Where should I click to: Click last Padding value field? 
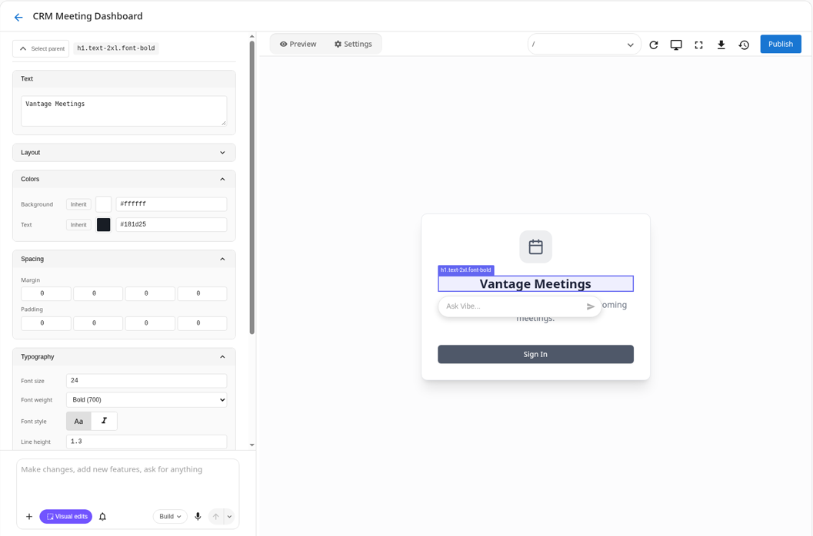[202, 323]
